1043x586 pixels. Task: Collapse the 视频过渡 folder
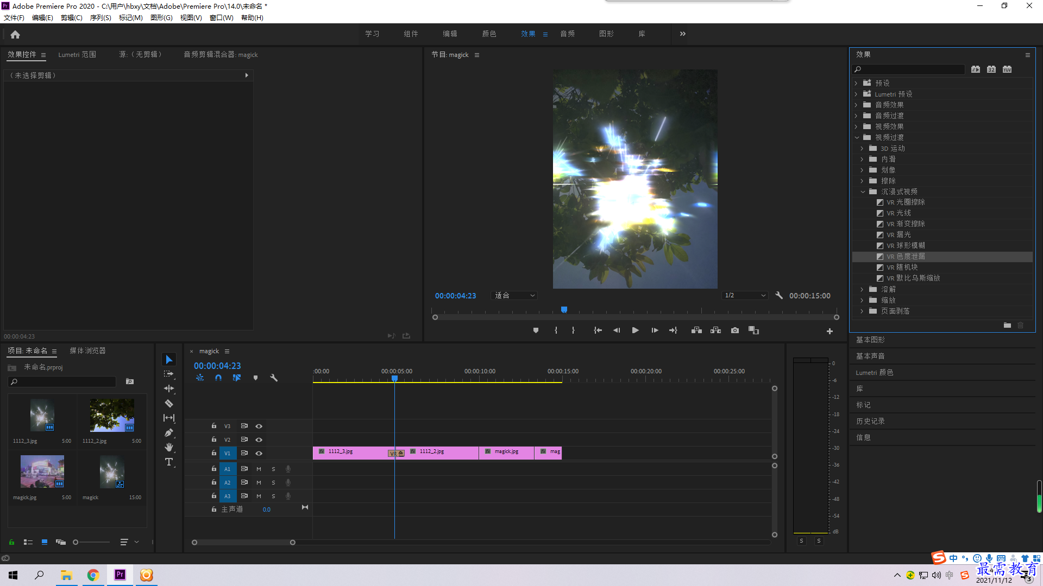[x=857, y=137]
